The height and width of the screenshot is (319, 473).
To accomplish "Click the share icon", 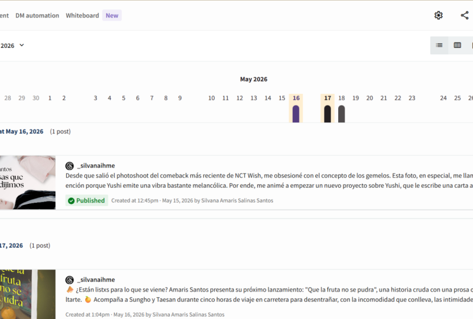I will click(x=465, y=15).
